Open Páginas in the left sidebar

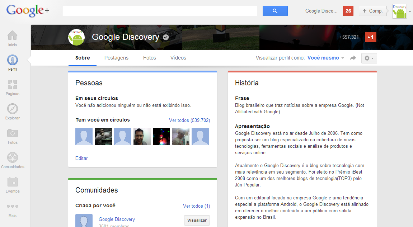coord(12,88)
